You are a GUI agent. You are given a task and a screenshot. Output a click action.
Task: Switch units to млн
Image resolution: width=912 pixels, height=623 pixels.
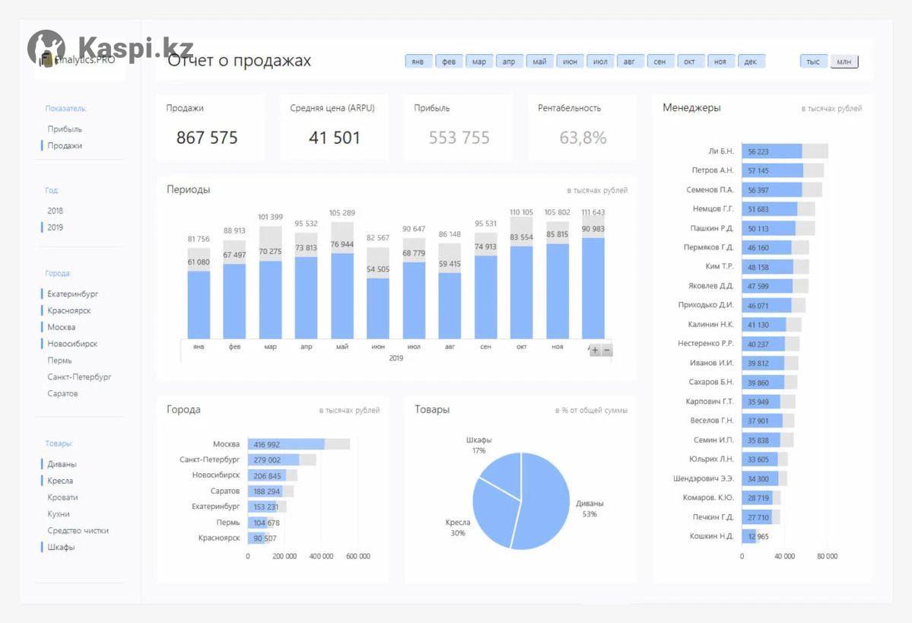(x=844, y=62)
